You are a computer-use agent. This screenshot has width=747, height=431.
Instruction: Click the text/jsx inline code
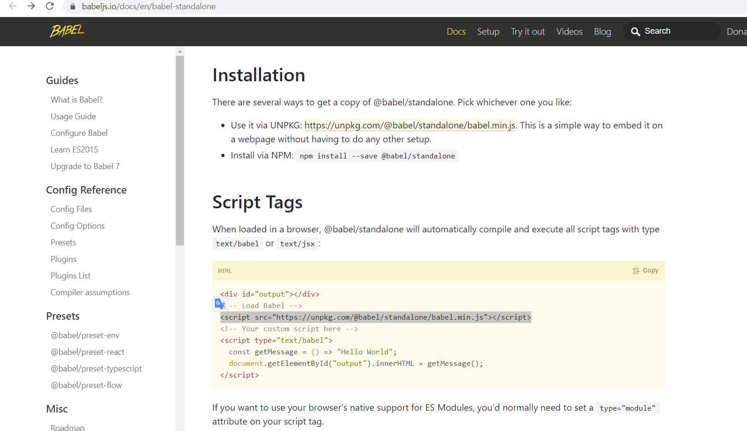pos(298,243)
